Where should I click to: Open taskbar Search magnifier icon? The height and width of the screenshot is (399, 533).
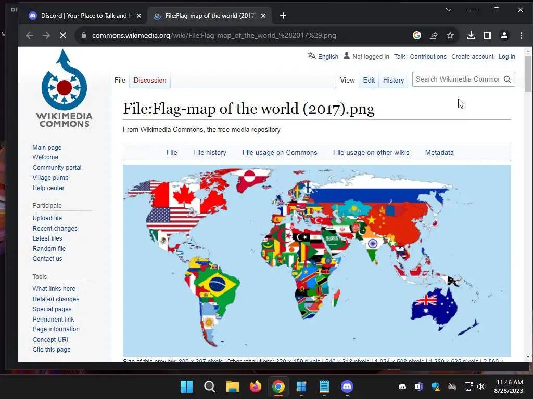[x=209, y=387]
